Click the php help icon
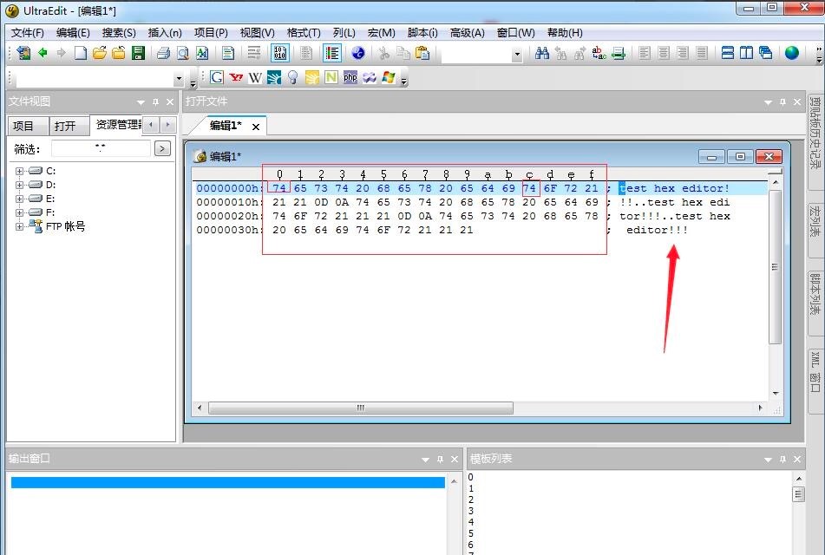Viewport: 825px width, 555px height. click(x=350, y=78)
